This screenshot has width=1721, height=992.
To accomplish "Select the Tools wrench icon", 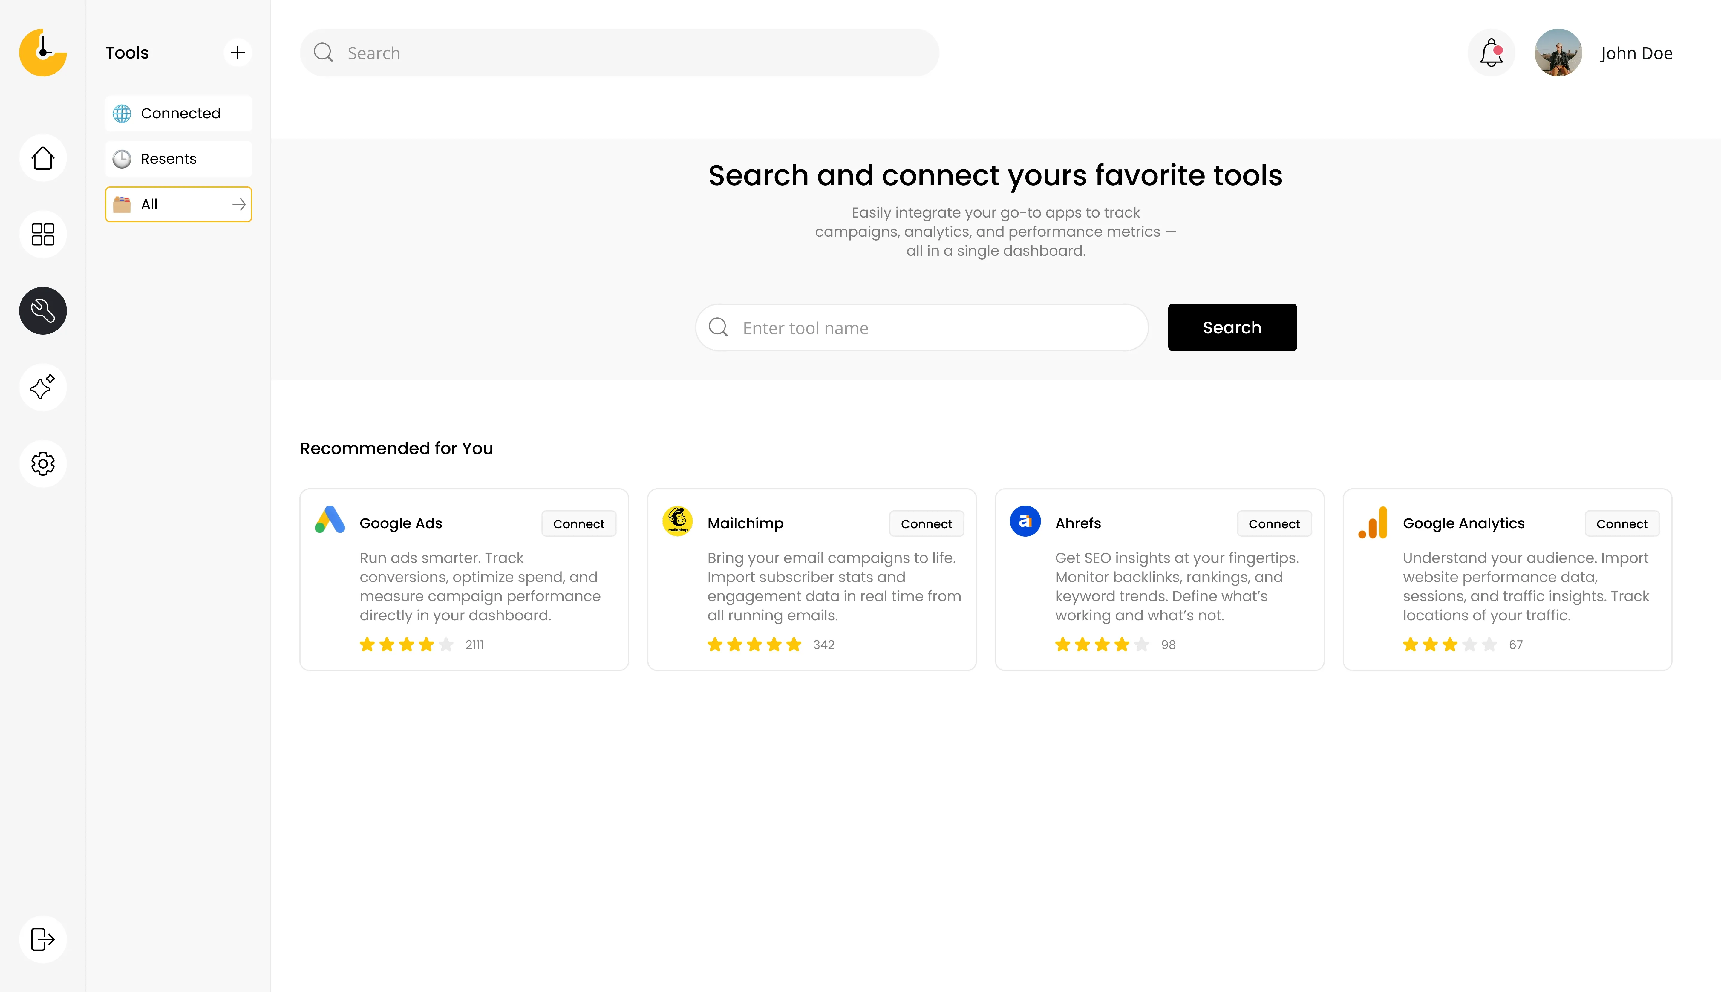I will [43, 311].
